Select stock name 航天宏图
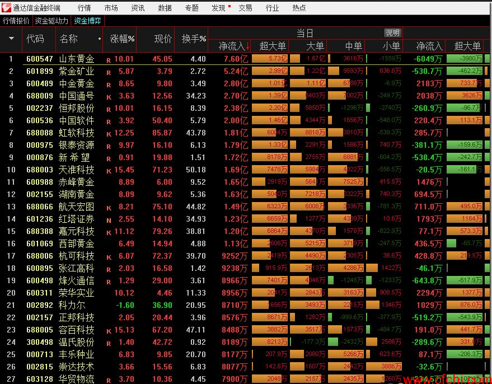Image resolution: width=492 pixels, height=384 pixels. pyautogui.click(x=77, y=207)
